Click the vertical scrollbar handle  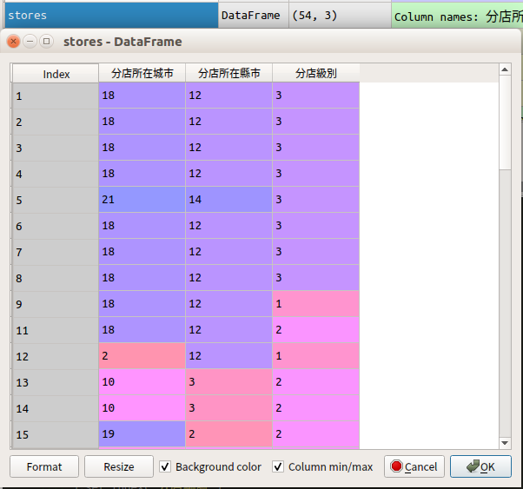505,122
